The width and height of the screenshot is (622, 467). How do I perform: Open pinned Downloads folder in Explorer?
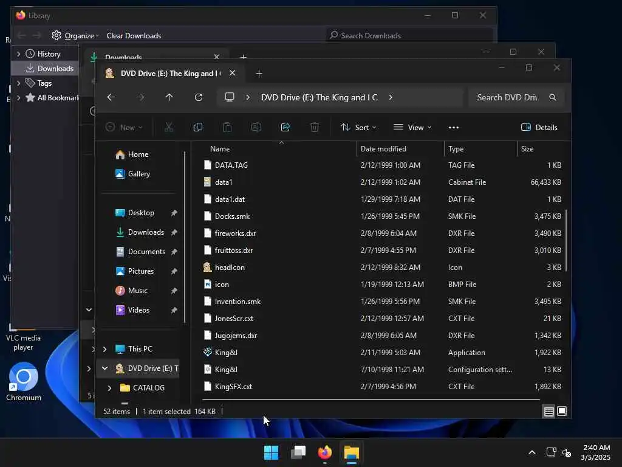tap(145, 232)
